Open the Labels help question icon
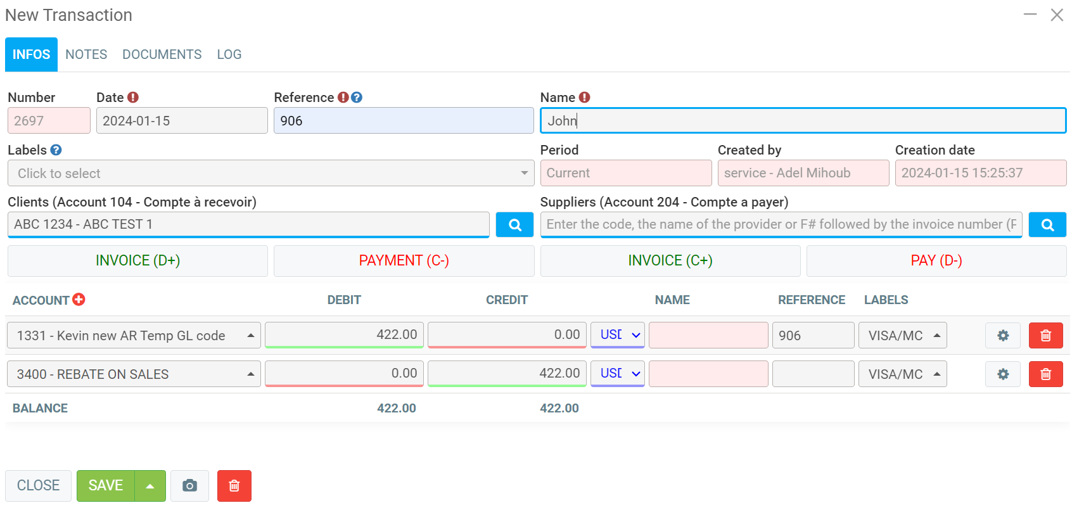1072x510 pixels. coord(56,150)
